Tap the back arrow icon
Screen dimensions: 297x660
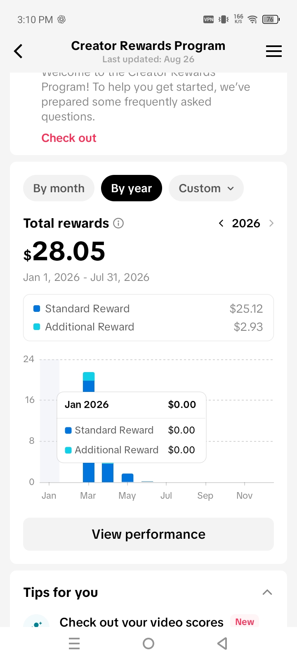[x=18, y=51]
